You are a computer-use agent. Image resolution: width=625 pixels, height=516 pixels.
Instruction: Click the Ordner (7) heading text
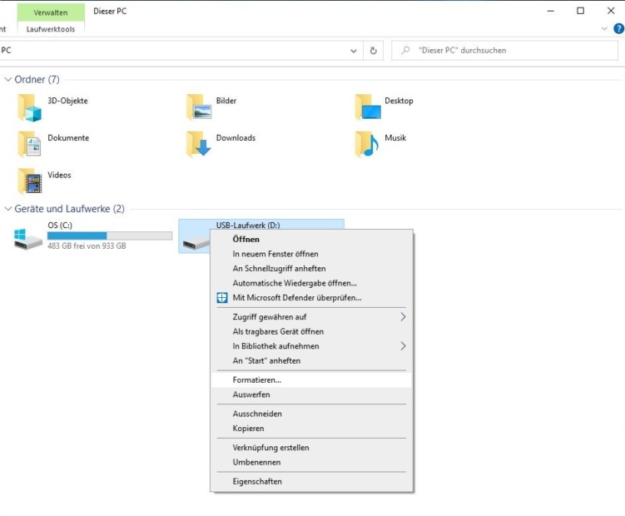pos(37,79)
